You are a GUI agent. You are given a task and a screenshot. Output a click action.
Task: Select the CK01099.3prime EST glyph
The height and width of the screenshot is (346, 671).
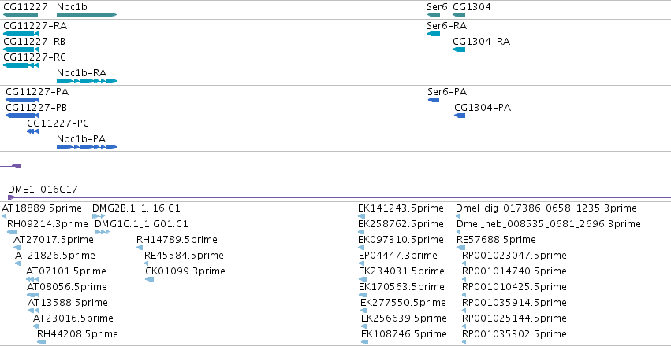(149, 279)
